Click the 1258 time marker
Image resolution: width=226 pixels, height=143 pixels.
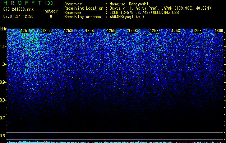click(176, 31)
